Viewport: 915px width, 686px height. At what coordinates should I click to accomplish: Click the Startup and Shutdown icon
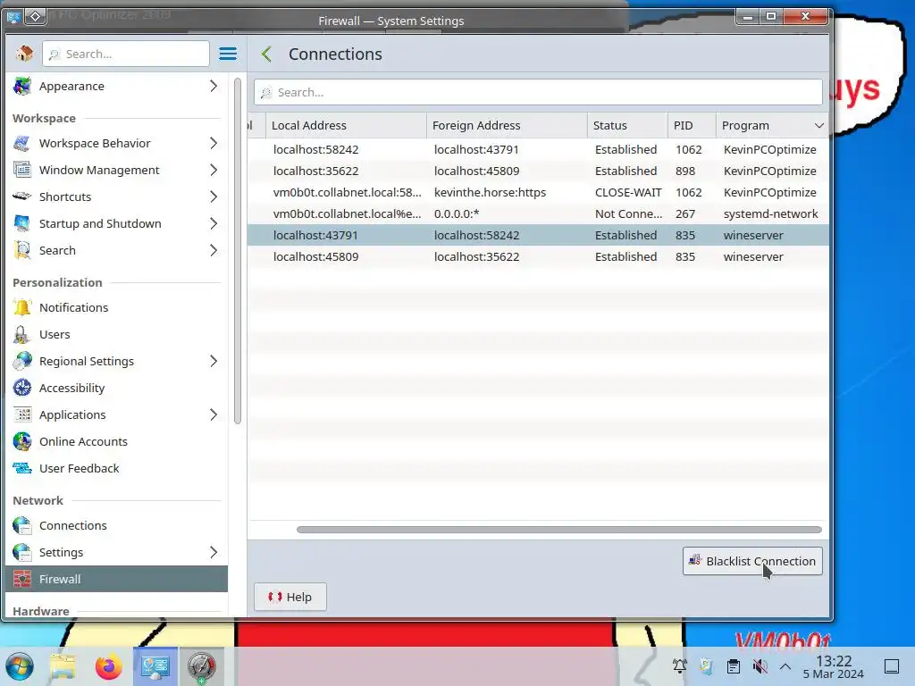(22, 223)
